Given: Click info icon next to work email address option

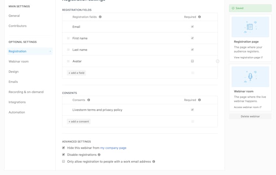Looking at the screenshot, I should pyautogui.click(x=154, y=162).
